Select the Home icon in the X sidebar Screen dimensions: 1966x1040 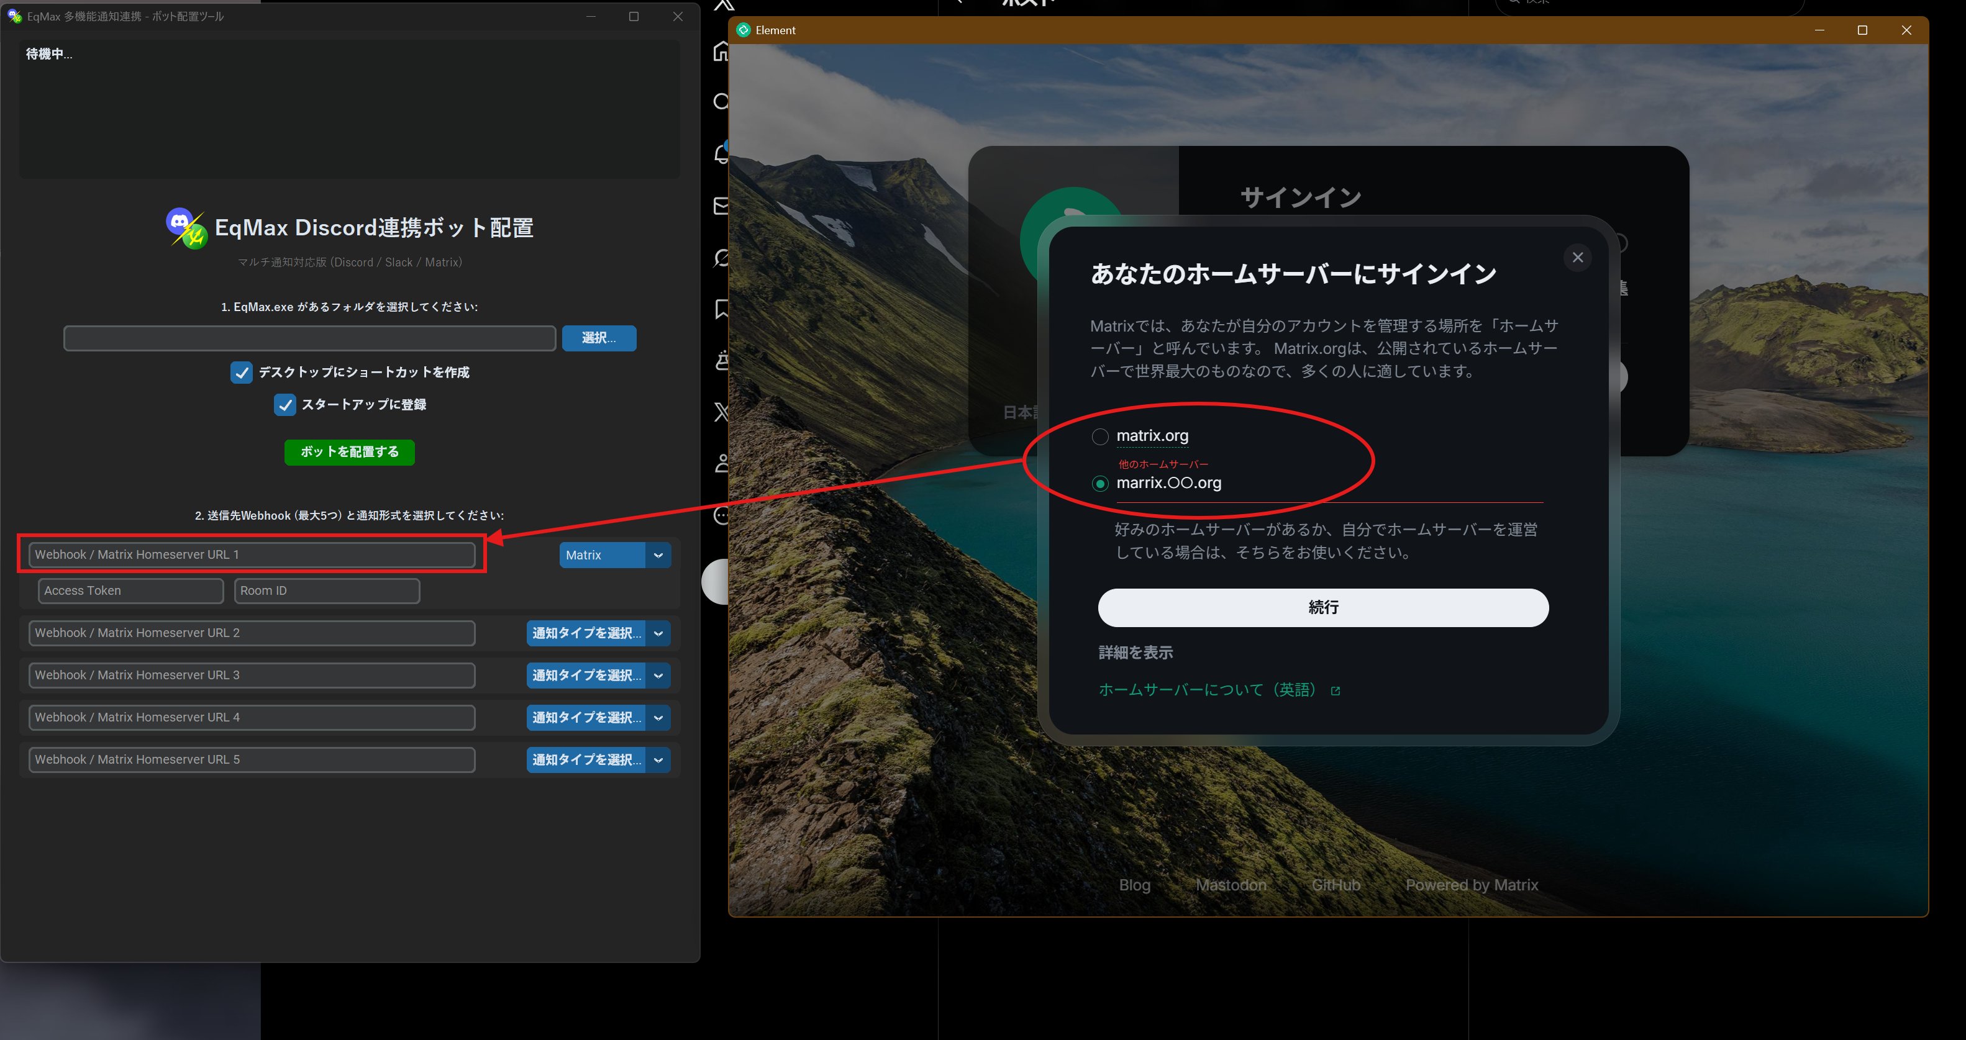coord(721,51)
